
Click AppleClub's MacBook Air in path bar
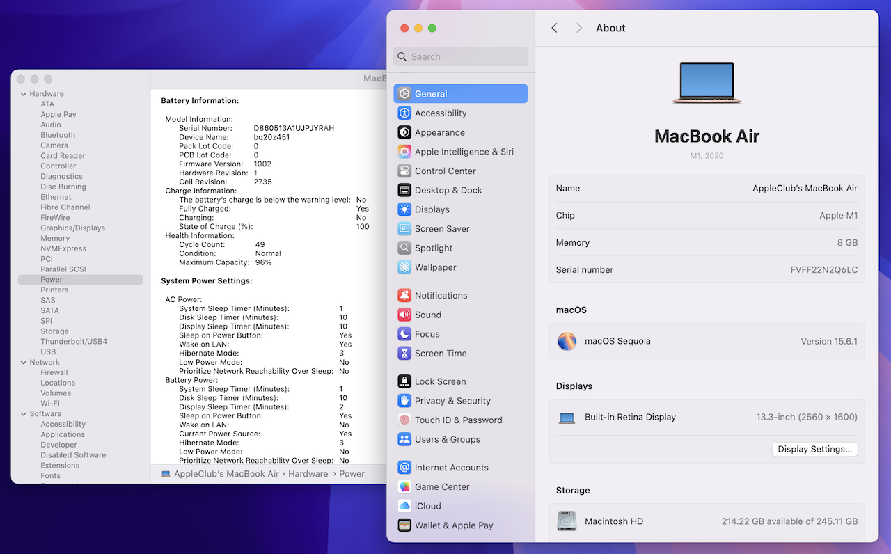[226, 474]
